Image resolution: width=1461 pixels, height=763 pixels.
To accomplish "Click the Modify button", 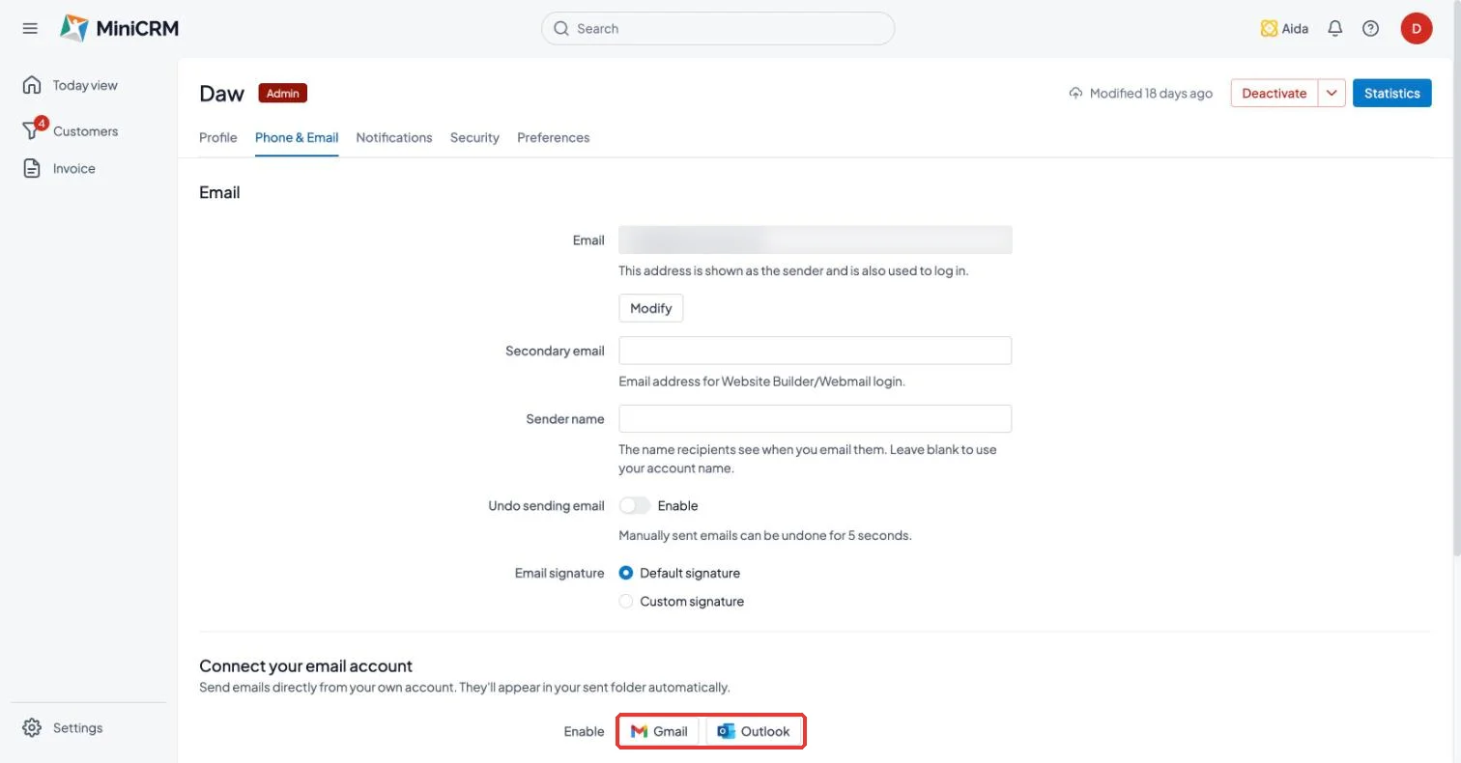I will 651,308.
